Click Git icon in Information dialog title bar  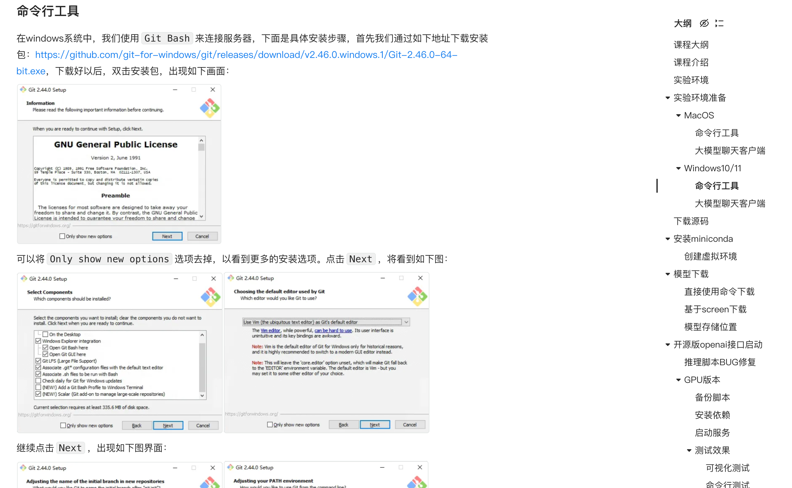click(23, 89)
